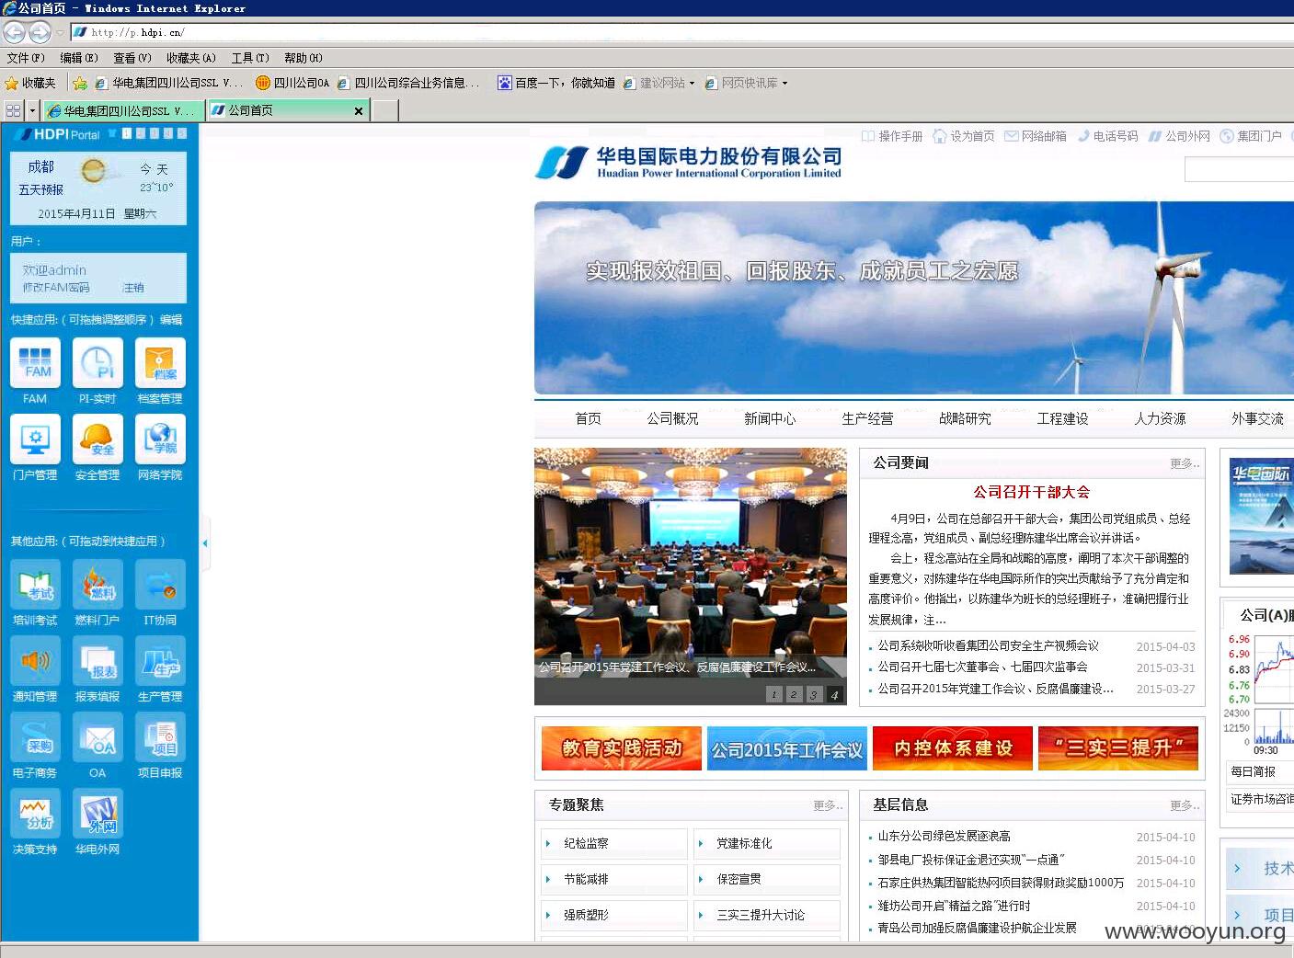Open 山东分公司绿色发展逐浪高 news
The height and width of the screenshot is (958, 1294).
coord(944,837)
